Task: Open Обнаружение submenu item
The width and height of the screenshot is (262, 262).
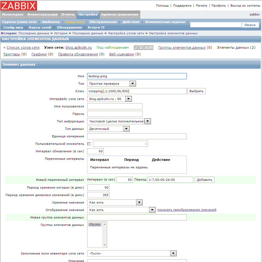Action: coord(69,27)
